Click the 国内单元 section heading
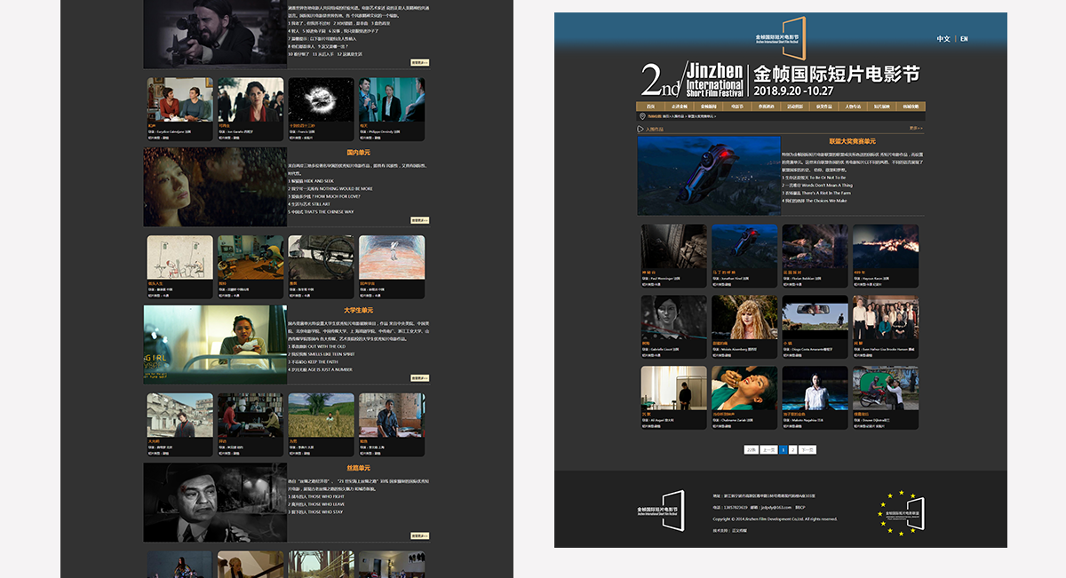This screenshot has height=578, width=1066. [x=359, y=153]
